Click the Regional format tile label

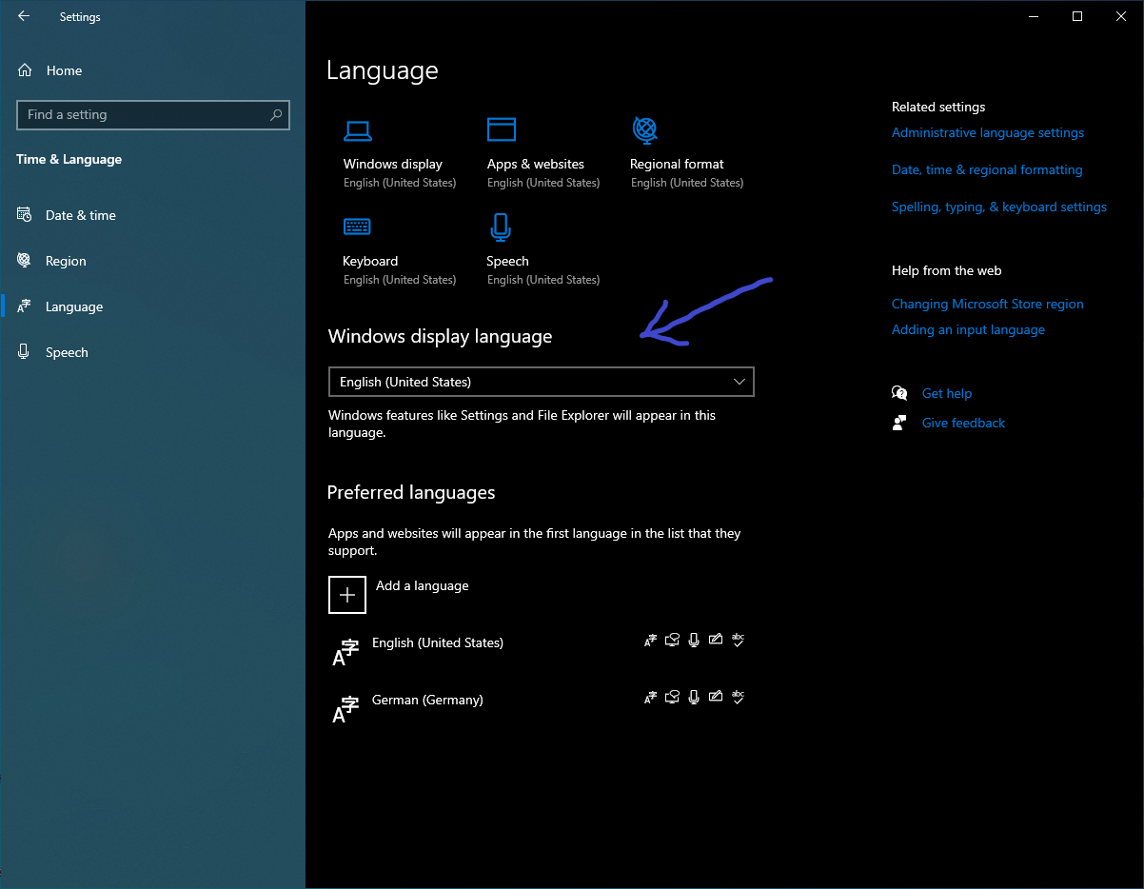coord(677,164)
